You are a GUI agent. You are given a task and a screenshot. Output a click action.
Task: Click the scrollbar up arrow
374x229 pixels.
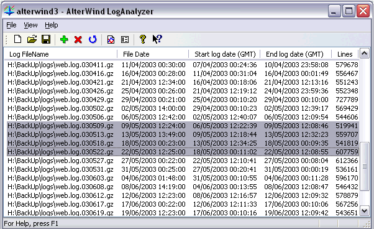click(x=364, y=54)
